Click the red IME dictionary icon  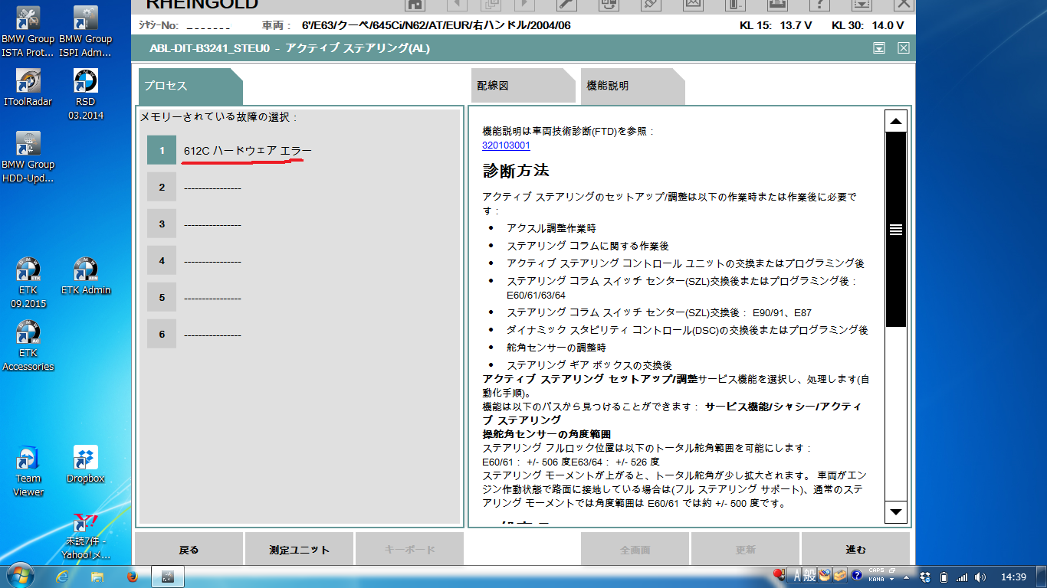pyautogui.click(x=780, y=575)
